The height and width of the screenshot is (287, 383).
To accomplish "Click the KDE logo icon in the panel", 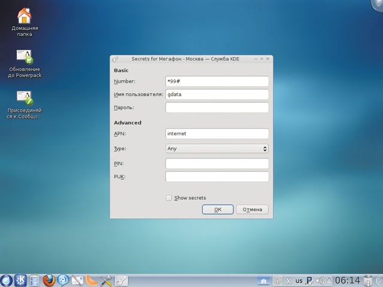I will (20, 280).
